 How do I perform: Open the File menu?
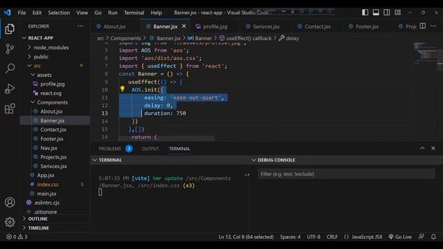click(x=21, y=12)
